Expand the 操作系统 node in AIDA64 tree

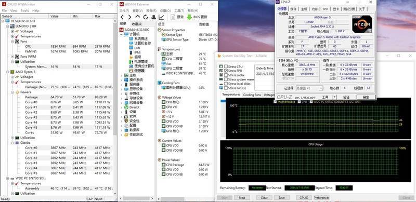122,80
